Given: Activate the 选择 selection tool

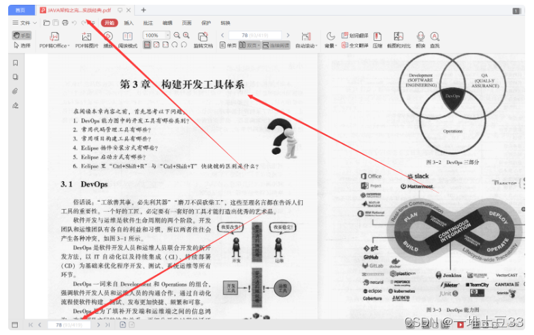Looking at the screenshot, I should pos(22,46).
